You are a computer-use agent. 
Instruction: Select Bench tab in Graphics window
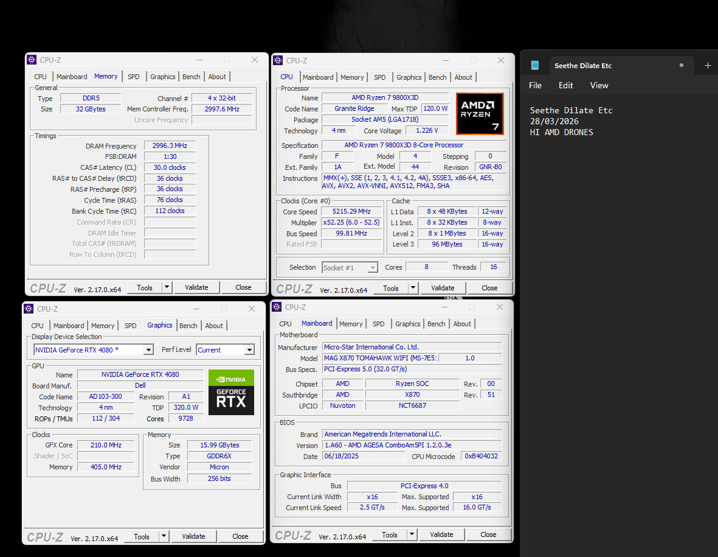(x=188, y=326)
